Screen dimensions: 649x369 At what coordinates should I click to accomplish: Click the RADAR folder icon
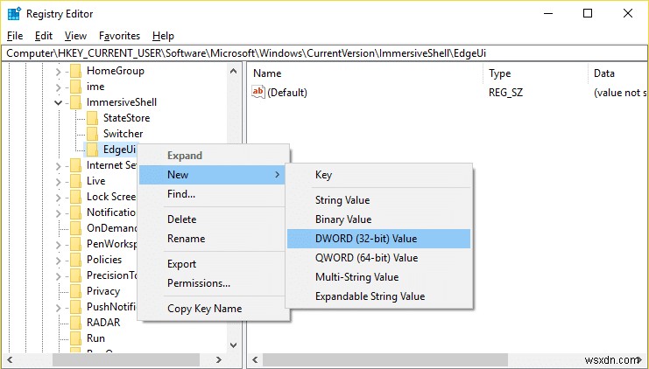(75, 323)
